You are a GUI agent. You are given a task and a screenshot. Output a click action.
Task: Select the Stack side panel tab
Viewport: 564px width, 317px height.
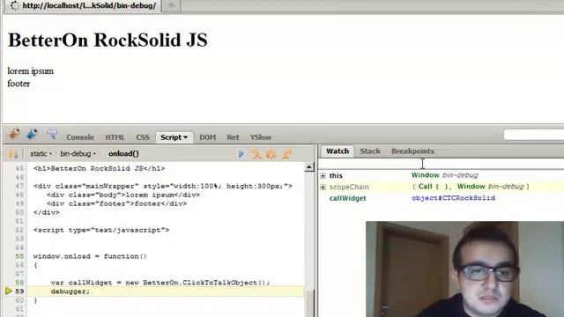coord(370,151)
